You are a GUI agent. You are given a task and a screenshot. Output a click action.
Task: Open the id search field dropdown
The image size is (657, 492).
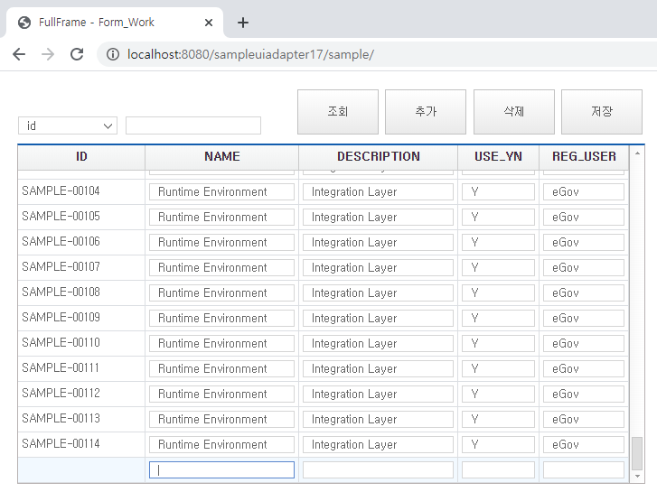pyautogui.click(x=68, y=125)
